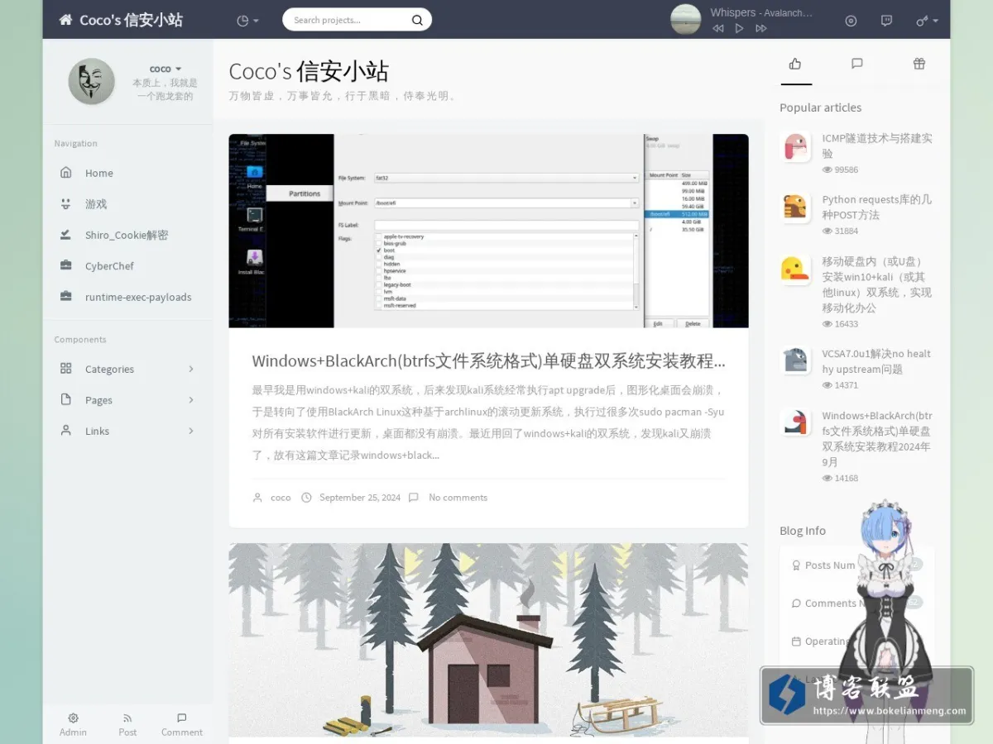
Task: Open Windows+BlackArch article title in main feed
Action: pos(488,361)
